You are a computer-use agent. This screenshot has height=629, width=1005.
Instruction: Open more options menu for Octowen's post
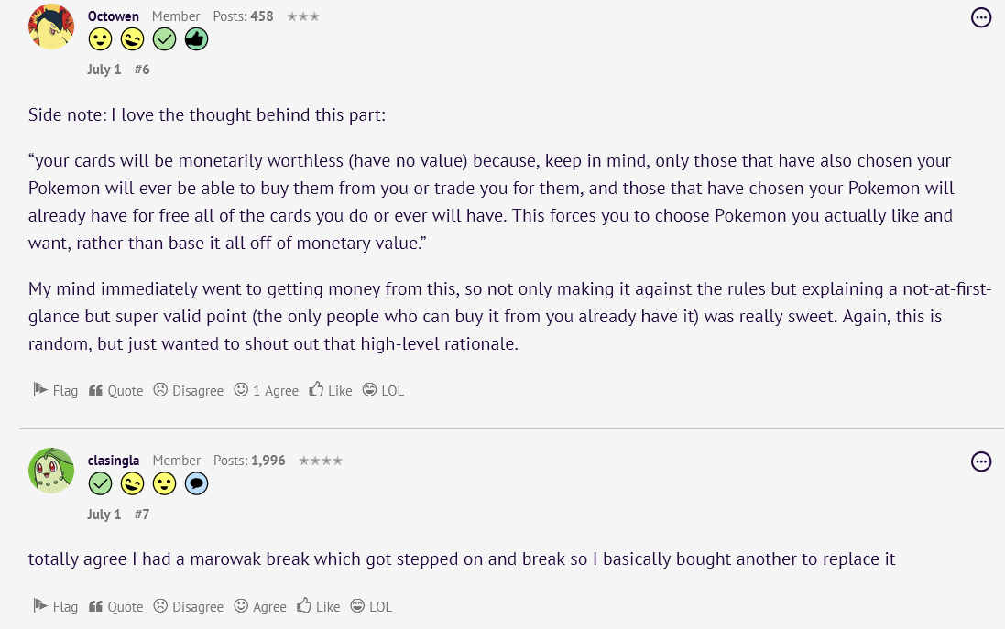pyautogui.click(x=981, y=17)
